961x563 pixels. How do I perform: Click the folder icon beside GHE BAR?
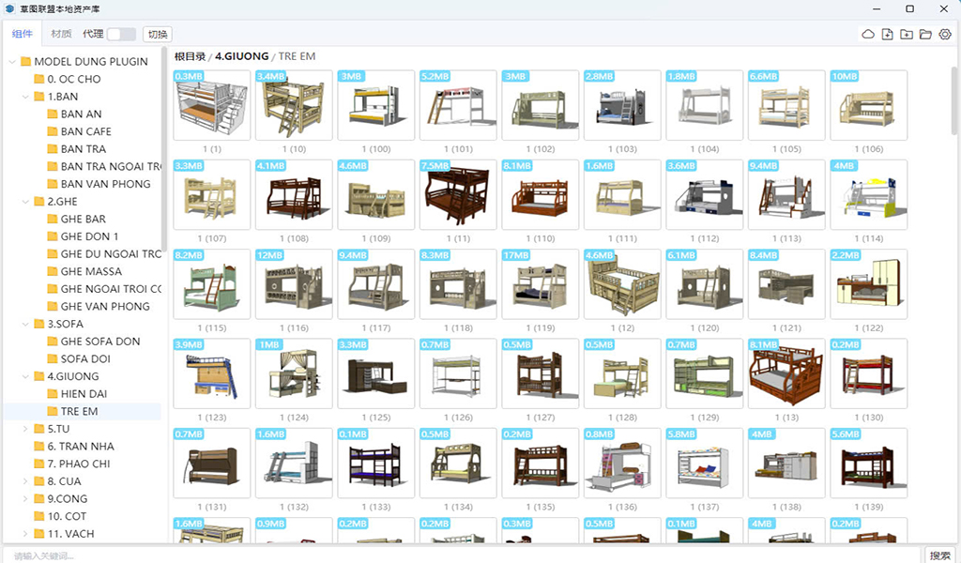[53, 219]
